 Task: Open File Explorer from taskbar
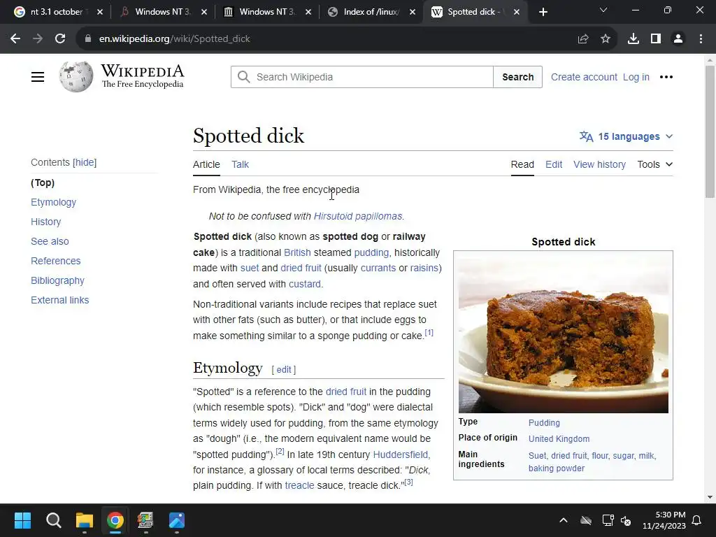click(85, 520)
